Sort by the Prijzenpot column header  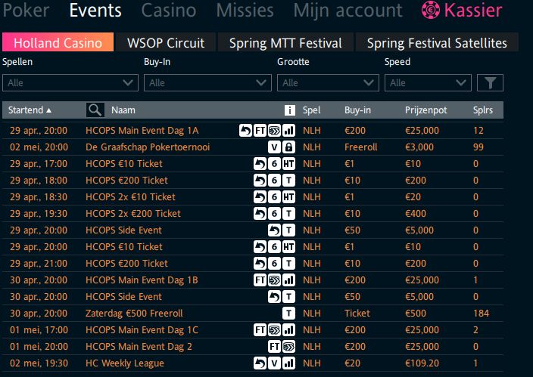(x=426, y=110)
